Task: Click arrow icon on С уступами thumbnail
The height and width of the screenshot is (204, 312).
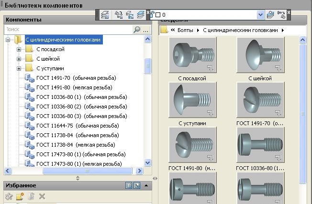Action: (x=211, y=113)
